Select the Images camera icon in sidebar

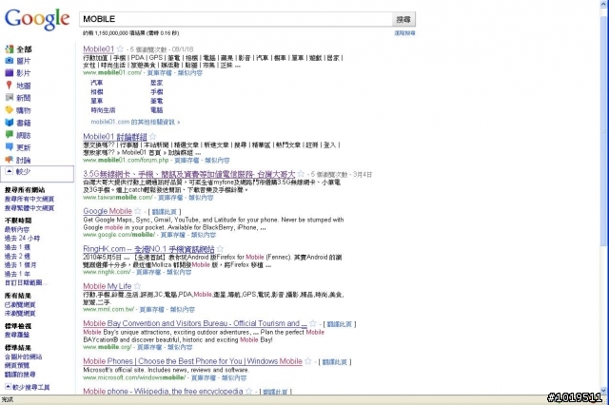click(x=9, y=61)
